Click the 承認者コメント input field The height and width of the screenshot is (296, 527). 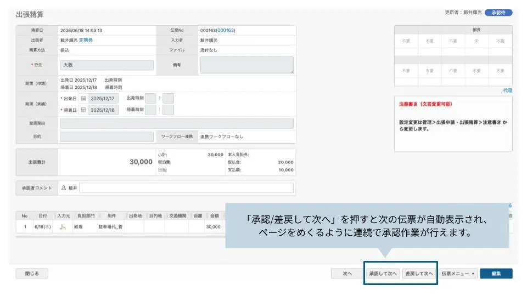(x=186, y=188)
